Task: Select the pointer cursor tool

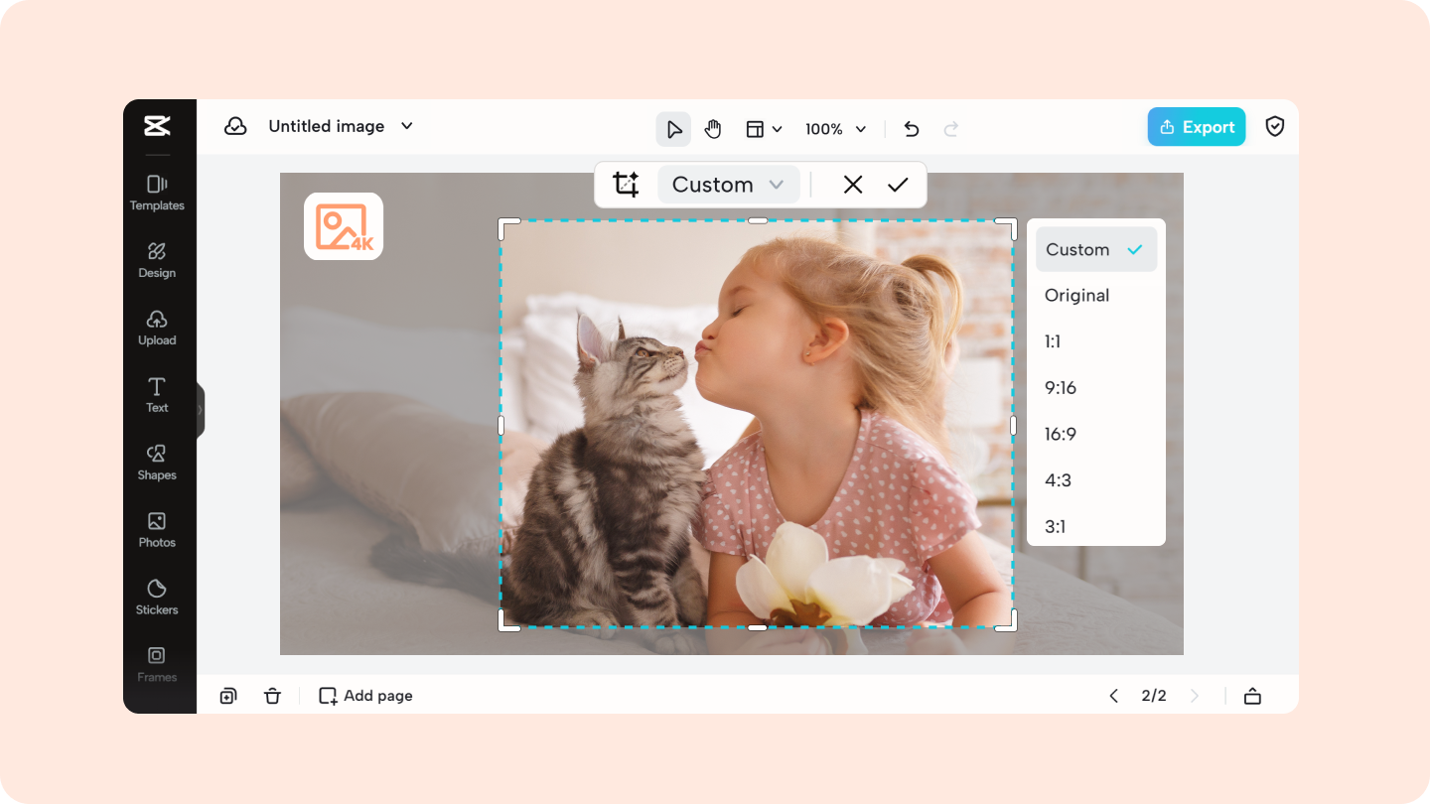Action: pyautogui.click(x=673, y=129)
